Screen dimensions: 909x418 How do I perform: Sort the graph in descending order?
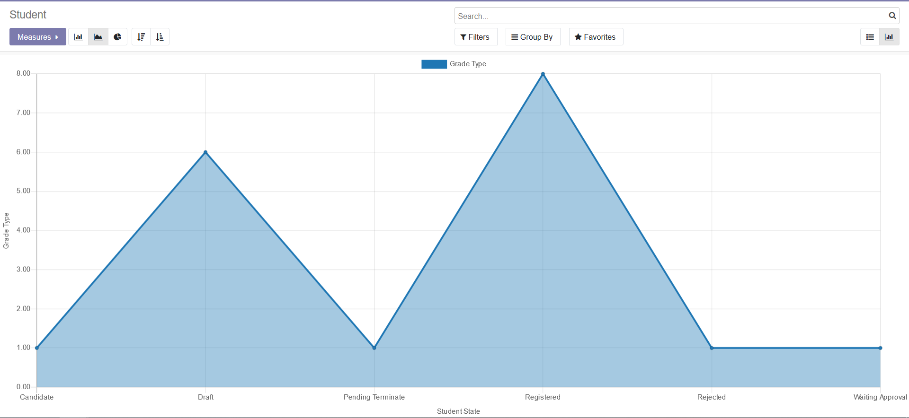[x=141, y=37]
